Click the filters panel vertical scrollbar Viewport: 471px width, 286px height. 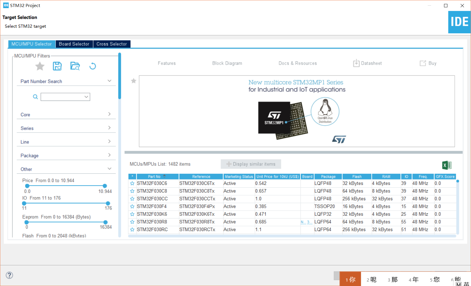(x=120, y=76)
